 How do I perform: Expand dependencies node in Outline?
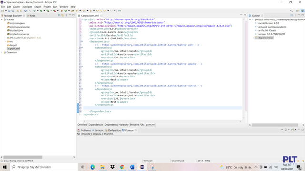point(253,38)
